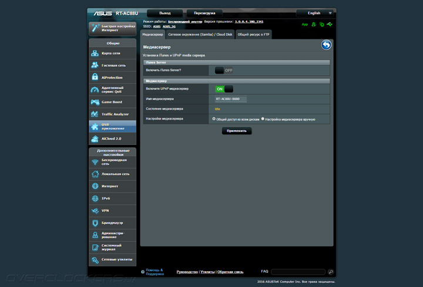This screenshot has height=287, width=423.
Task: Select manual media server setup radio option
Action: tap(263, 119)
